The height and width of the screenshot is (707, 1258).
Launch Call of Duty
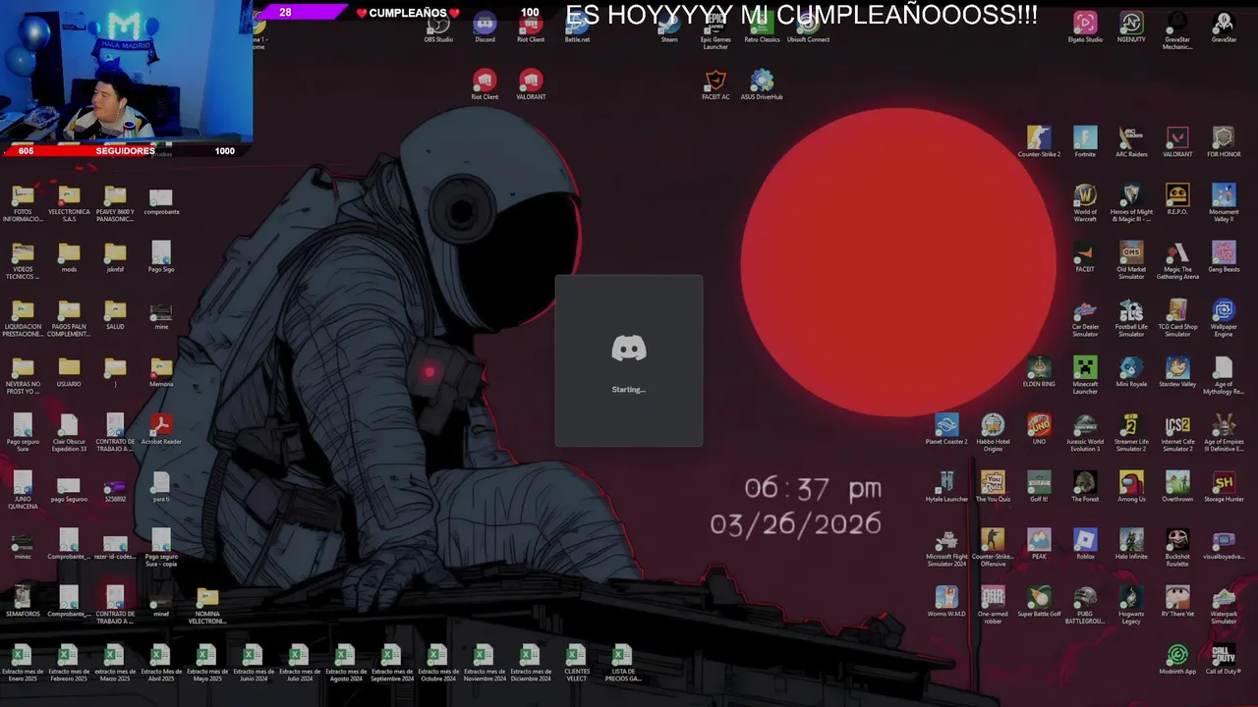[x=1224, y=659]
